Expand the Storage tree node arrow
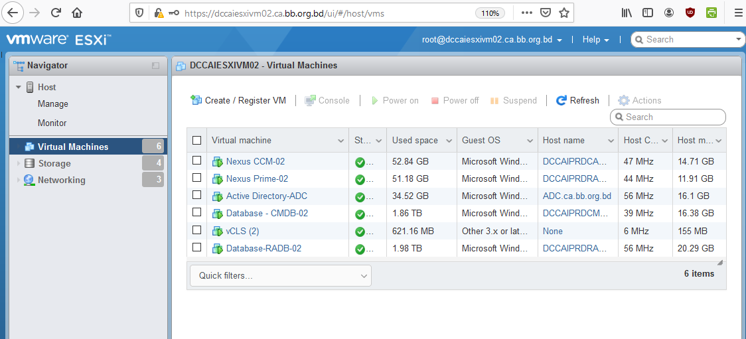The width and height of the screenshot is (746, 339). pyautogui.click(x=19, y=164)
